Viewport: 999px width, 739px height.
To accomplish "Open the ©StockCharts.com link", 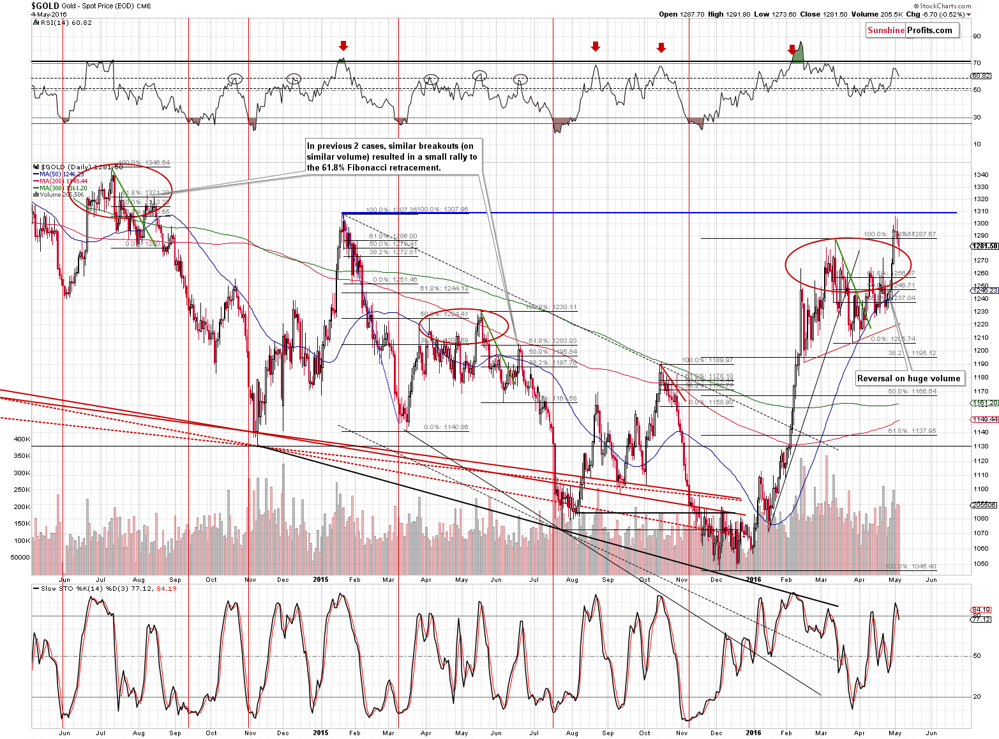I will [943, 6].
